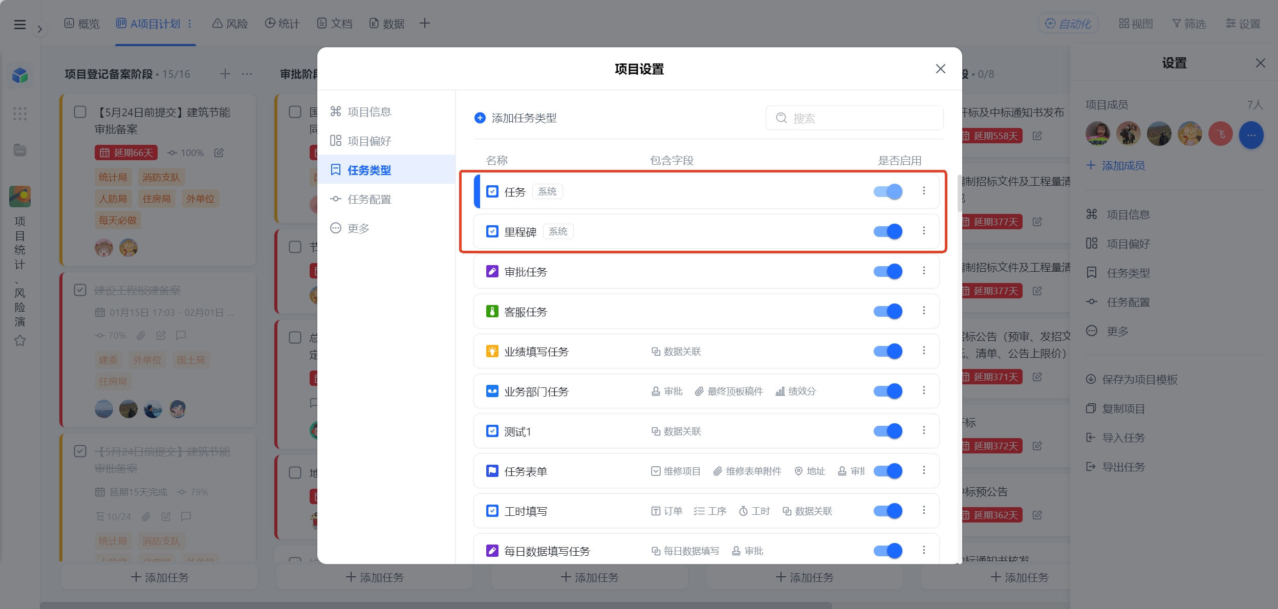Select 任务配置 in the dialog sidebar

[x=386, y=199]
